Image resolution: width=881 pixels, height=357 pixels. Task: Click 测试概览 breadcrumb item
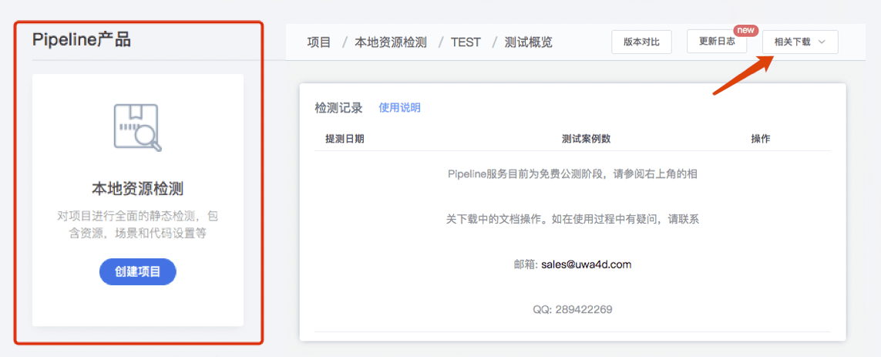pyautogui.click(x=528, y=42)
